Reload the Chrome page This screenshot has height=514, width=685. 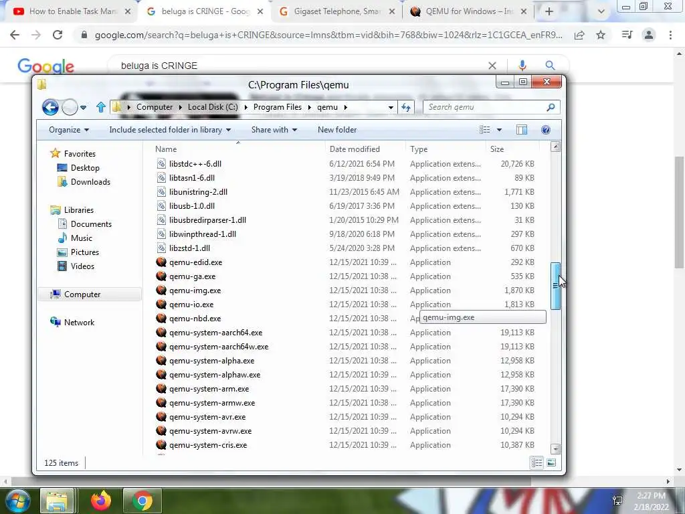[58, 35]
